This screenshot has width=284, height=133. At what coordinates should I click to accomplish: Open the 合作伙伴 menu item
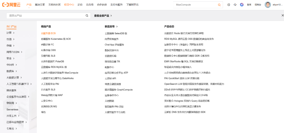pyautogui.click(x=102, y=5)
